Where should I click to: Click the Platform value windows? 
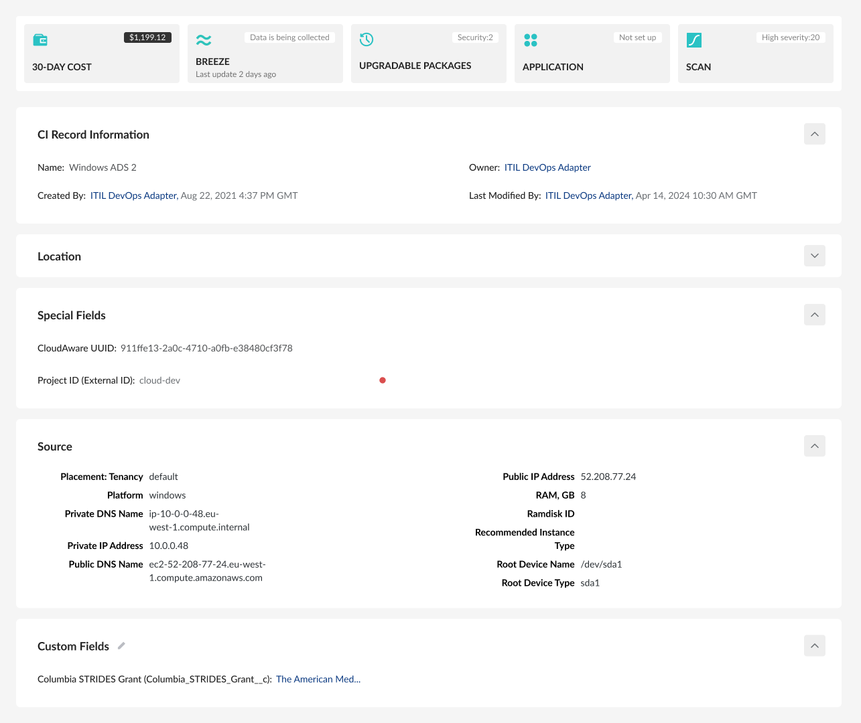(x=168, y=495)
